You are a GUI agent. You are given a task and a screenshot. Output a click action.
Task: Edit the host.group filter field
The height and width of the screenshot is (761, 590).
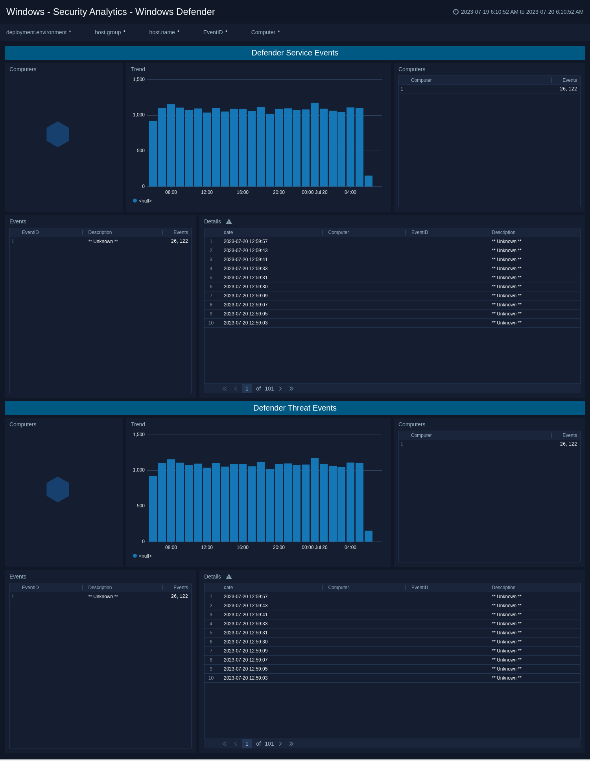[133, 33]
